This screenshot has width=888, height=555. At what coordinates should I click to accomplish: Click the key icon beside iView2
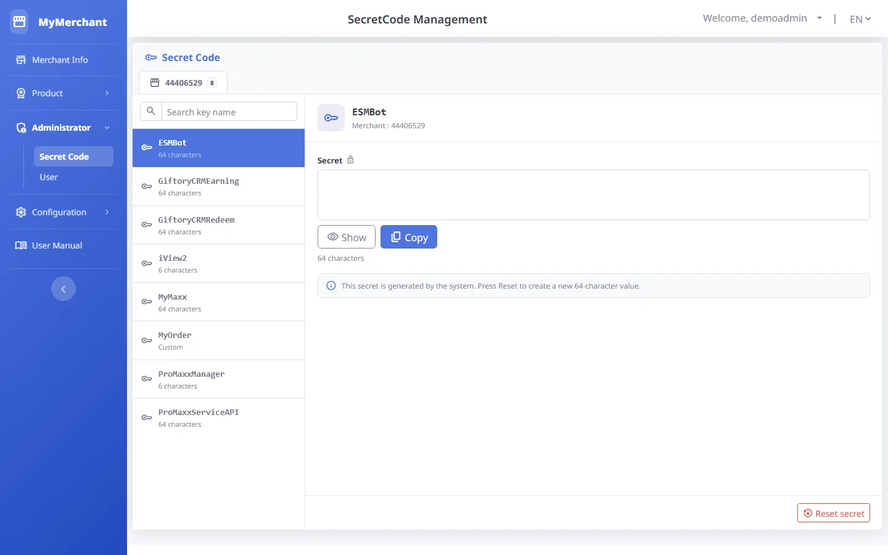point(147,263)
